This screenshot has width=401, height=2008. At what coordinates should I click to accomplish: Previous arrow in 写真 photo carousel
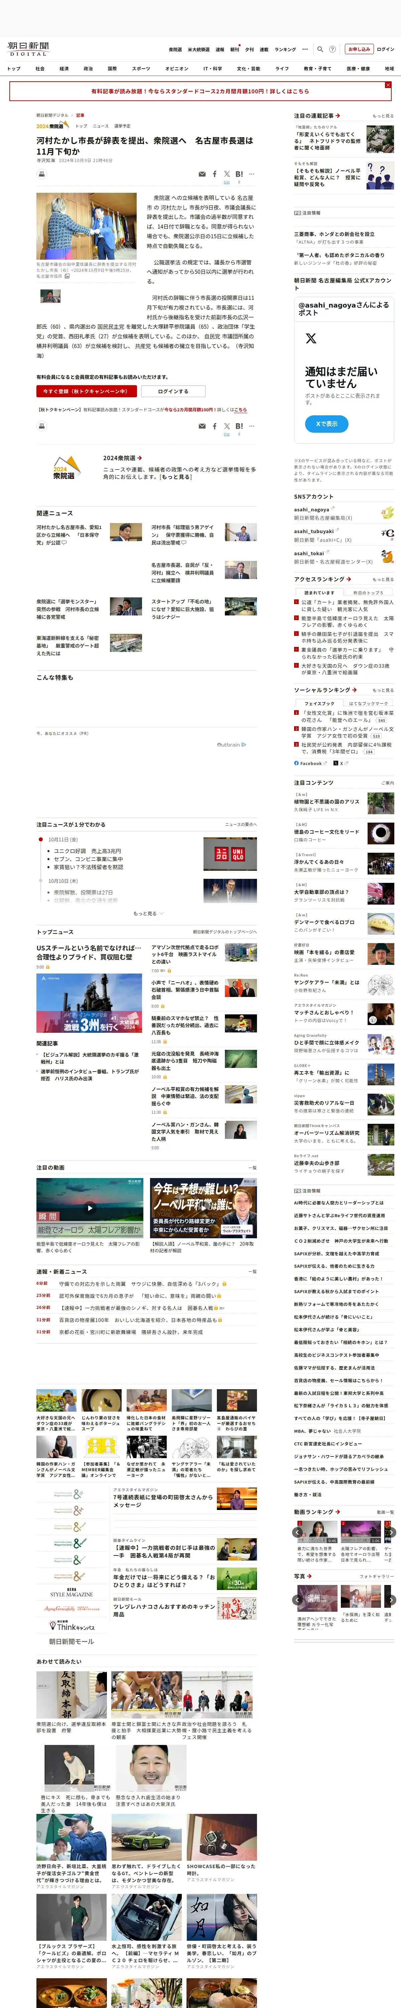click(297, 1600)
